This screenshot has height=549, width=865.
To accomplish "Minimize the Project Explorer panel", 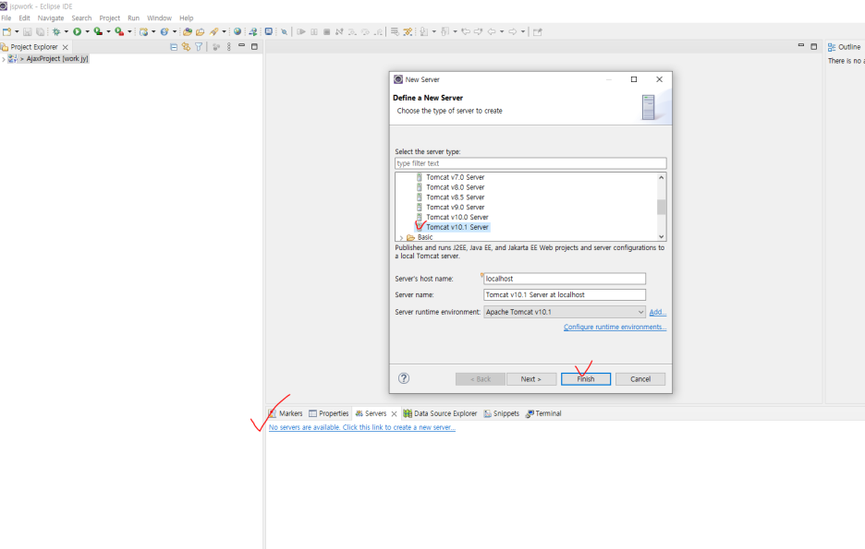I will click(x=241, y=46).
